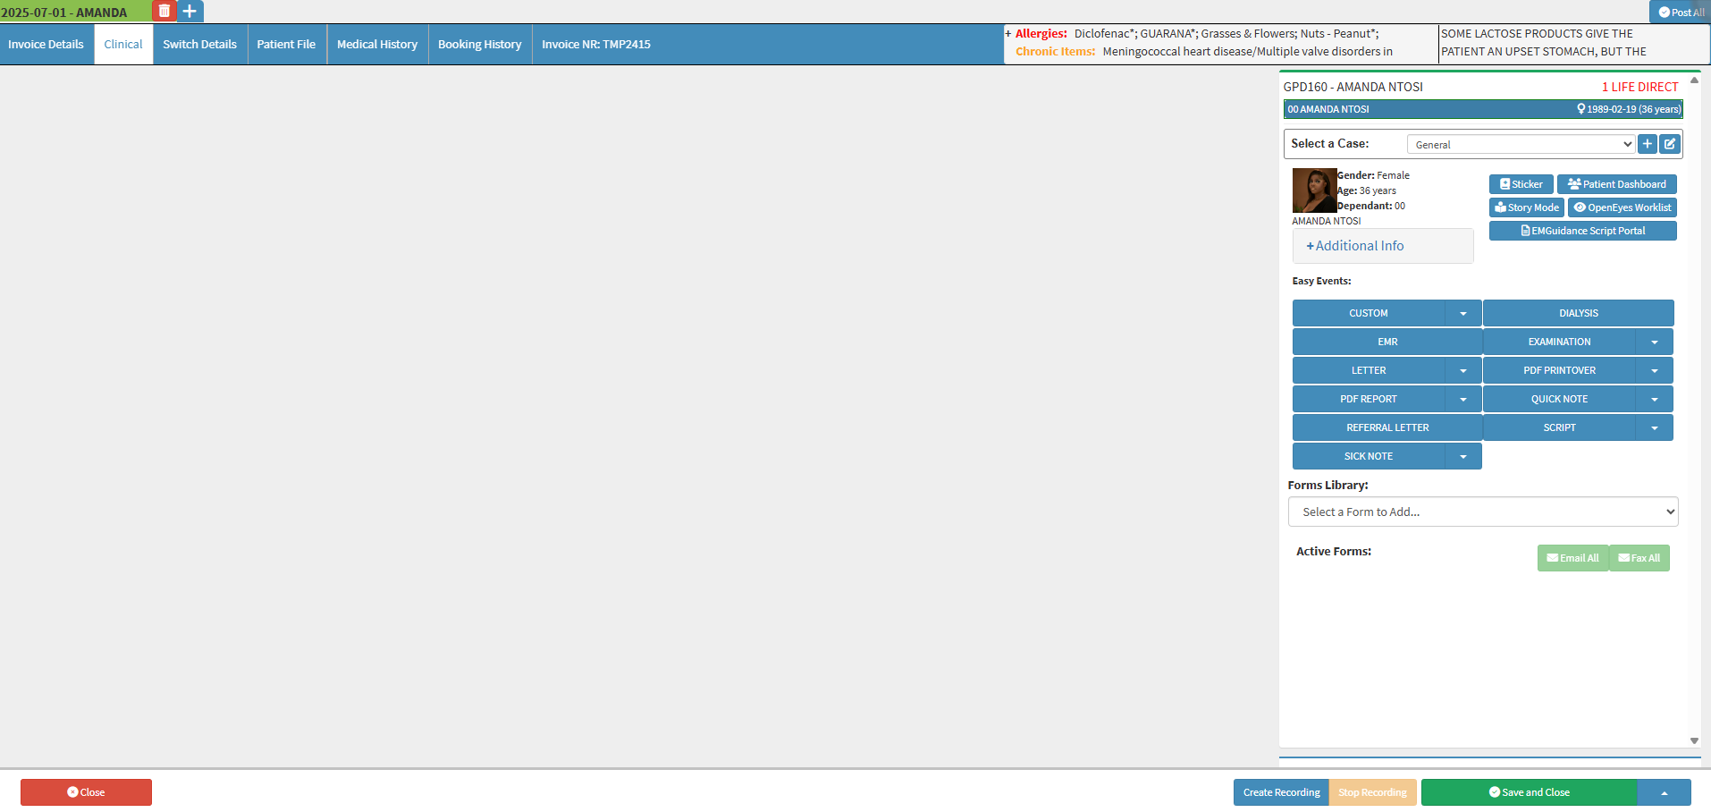Close the invoice with red Close button
Screen dimensions: 1711x812
click(x=86, y=792)
